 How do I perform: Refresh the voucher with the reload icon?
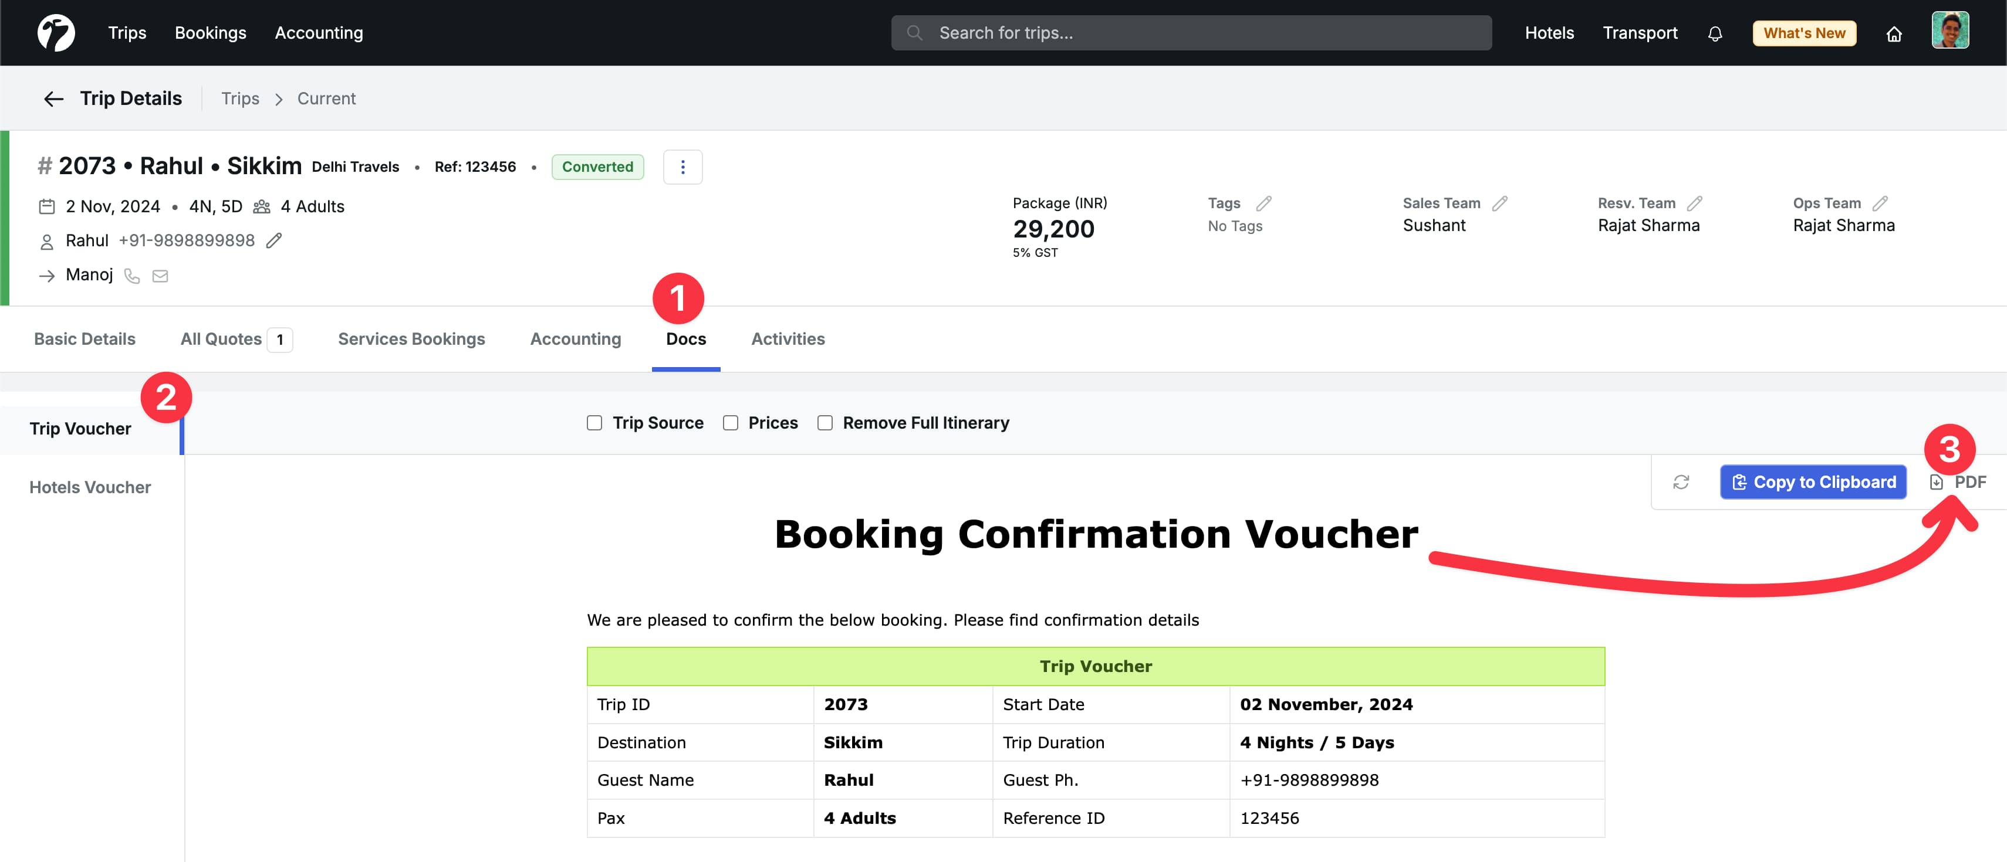point(1681,481)
